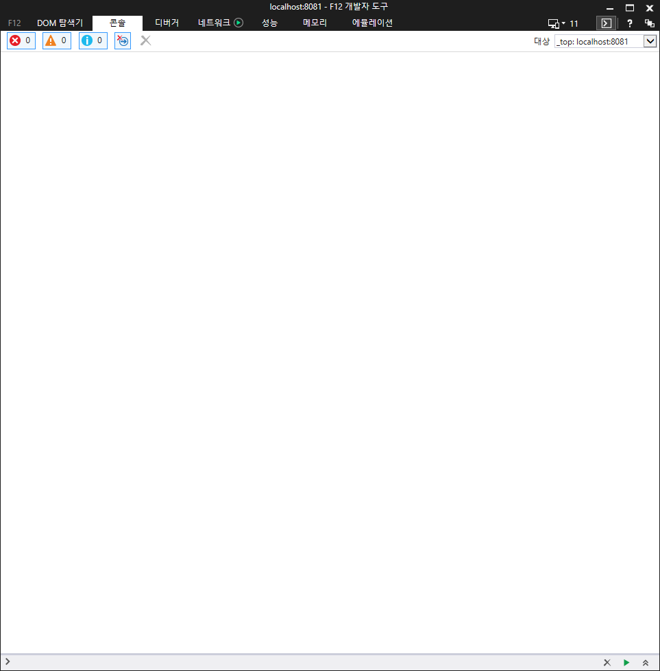Image resolution: width=660 pixels, height=671 pixels.
Task: Minimize the F12 developer tools window
Action: coord(610,8)
